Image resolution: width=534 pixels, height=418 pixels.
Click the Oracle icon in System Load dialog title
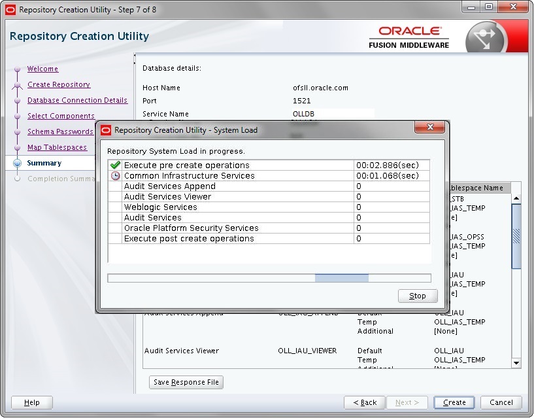pyautogui.click(x=106, y=130)
